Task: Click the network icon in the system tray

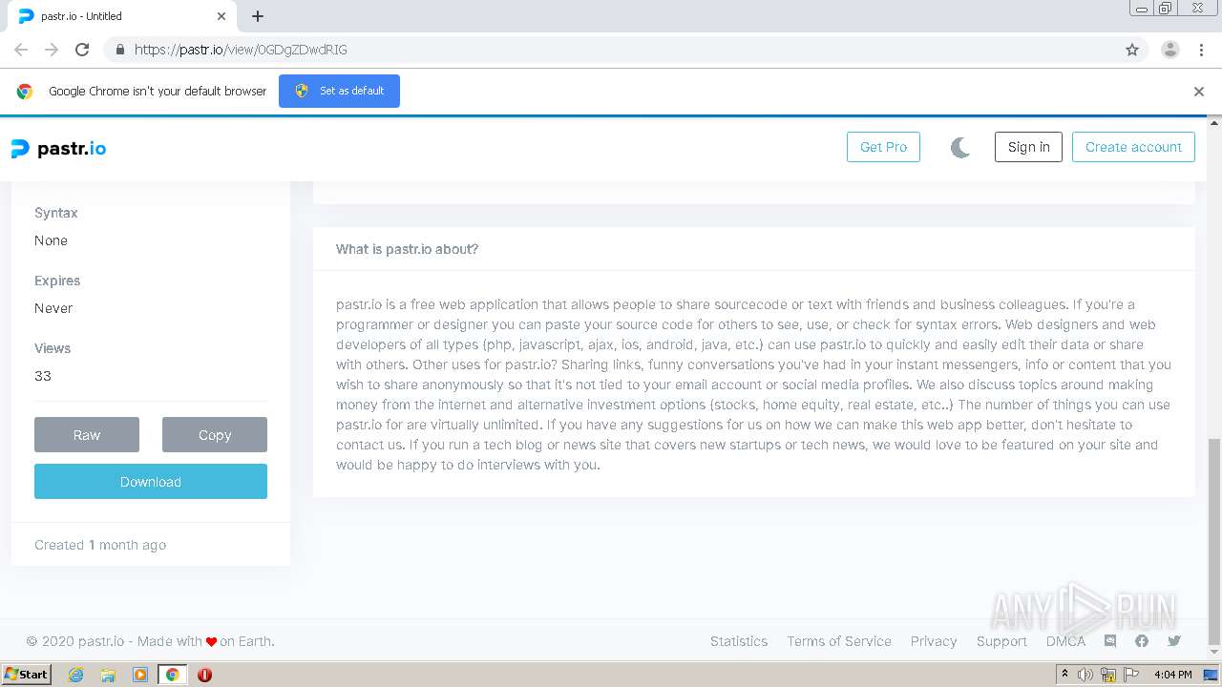Action: [1108, 675]
